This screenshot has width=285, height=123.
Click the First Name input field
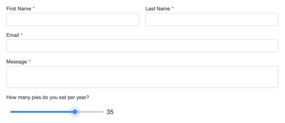pos(73,19)
